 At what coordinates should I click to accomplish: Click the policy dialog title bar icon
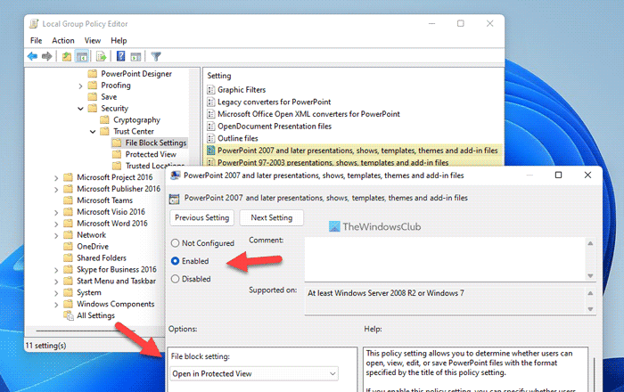pos(175,176)
